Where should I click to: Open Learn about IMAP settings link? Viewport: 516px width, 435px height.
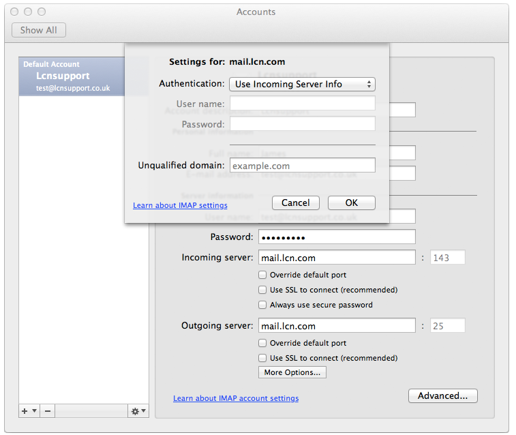(180, 205)
